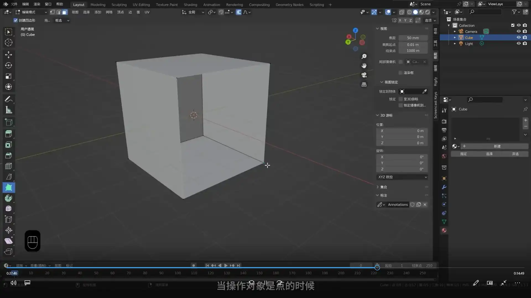Hide the Light object in the outliner
Viewport: 531px width, 298px height.
tap(519, 43)
